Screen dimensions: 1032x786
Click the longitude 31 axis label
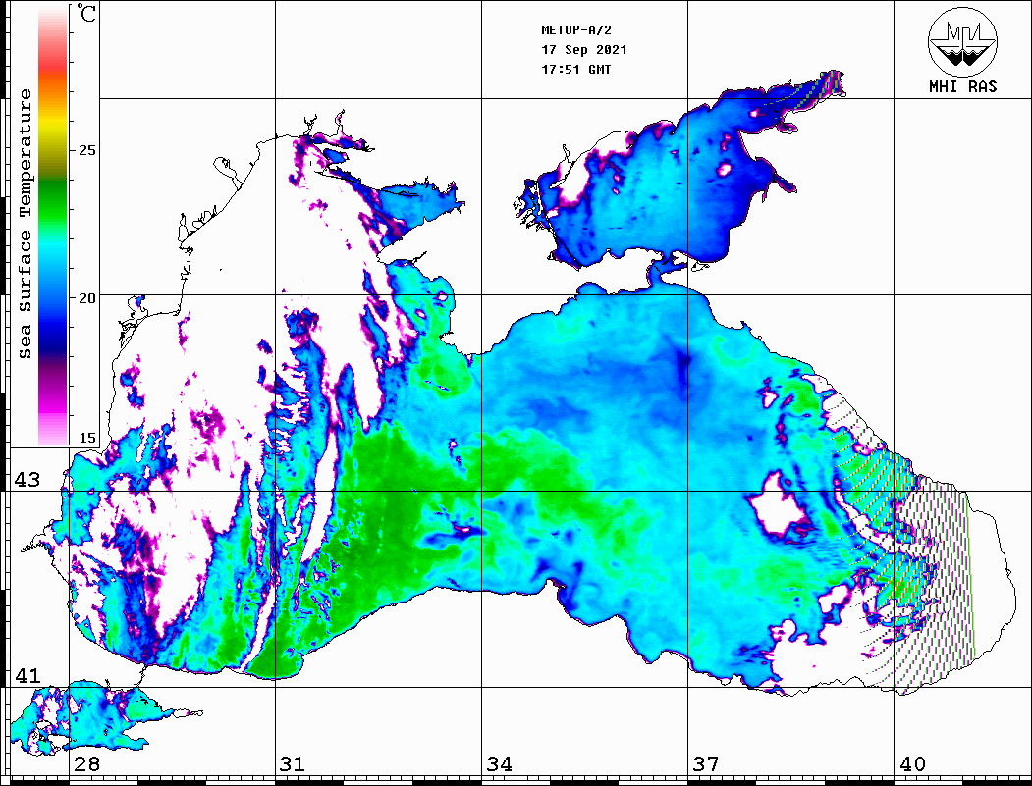pyautogui.click(x=292, y=764)
